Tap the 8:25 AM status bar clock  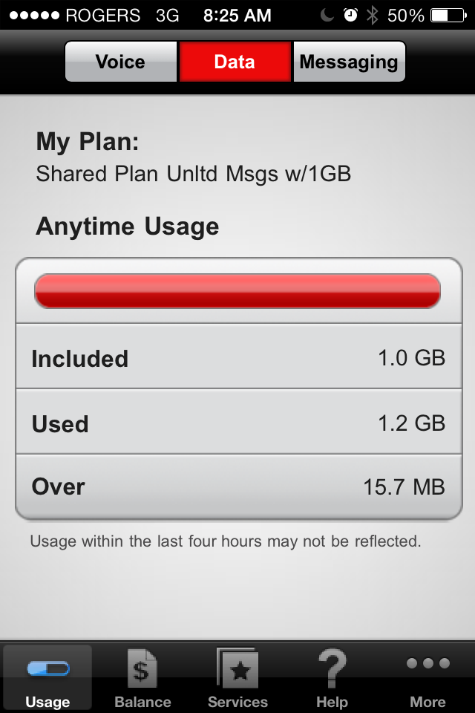[x=237, y=15]
